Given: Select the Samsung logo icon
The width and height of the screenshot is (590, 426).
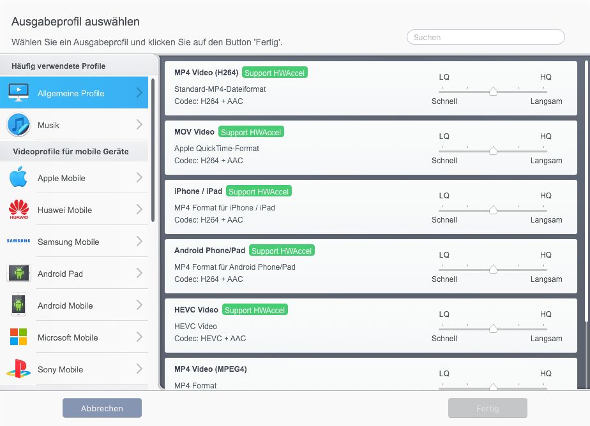Looking at the screenshot, I should pos(19,241).
